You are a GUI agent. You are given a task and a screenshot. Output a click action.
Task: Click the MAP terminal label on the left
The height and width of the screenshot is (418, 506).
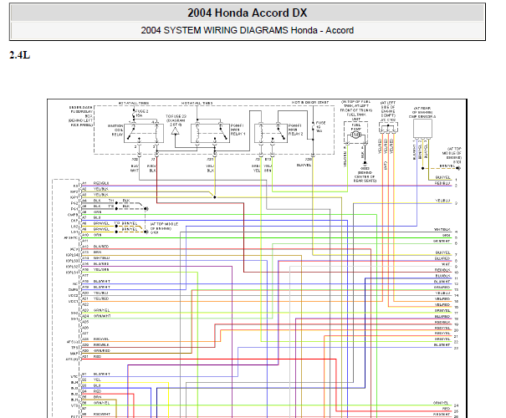point(74,354)
